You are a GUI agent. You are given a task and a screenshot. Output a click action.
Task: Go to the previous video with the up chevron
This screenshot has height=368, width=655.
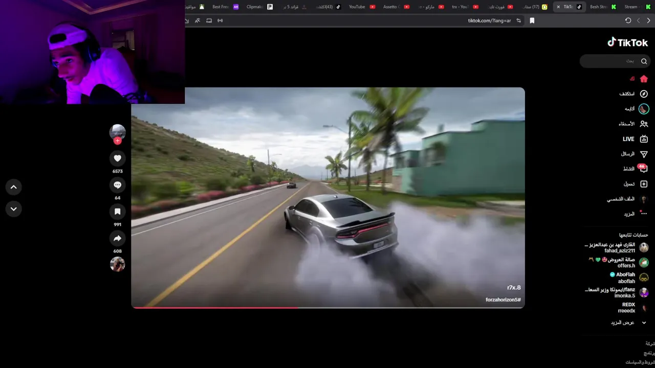click(x=14, y=187)
